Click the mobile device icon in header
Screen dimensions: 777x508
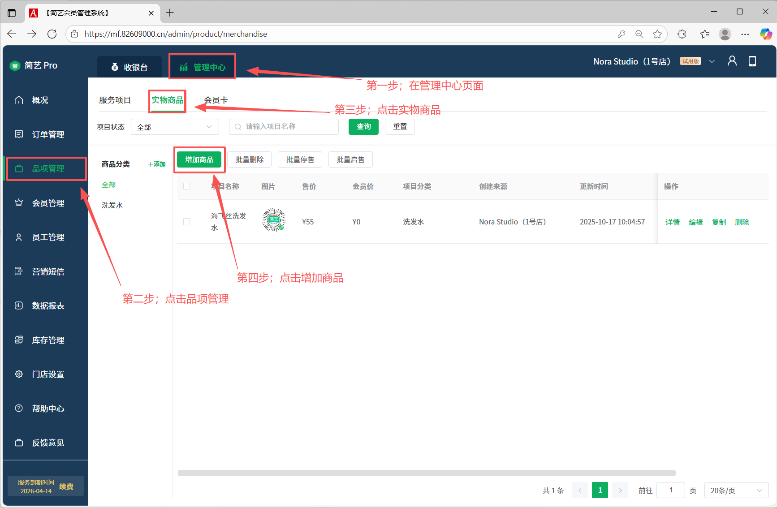752,61
